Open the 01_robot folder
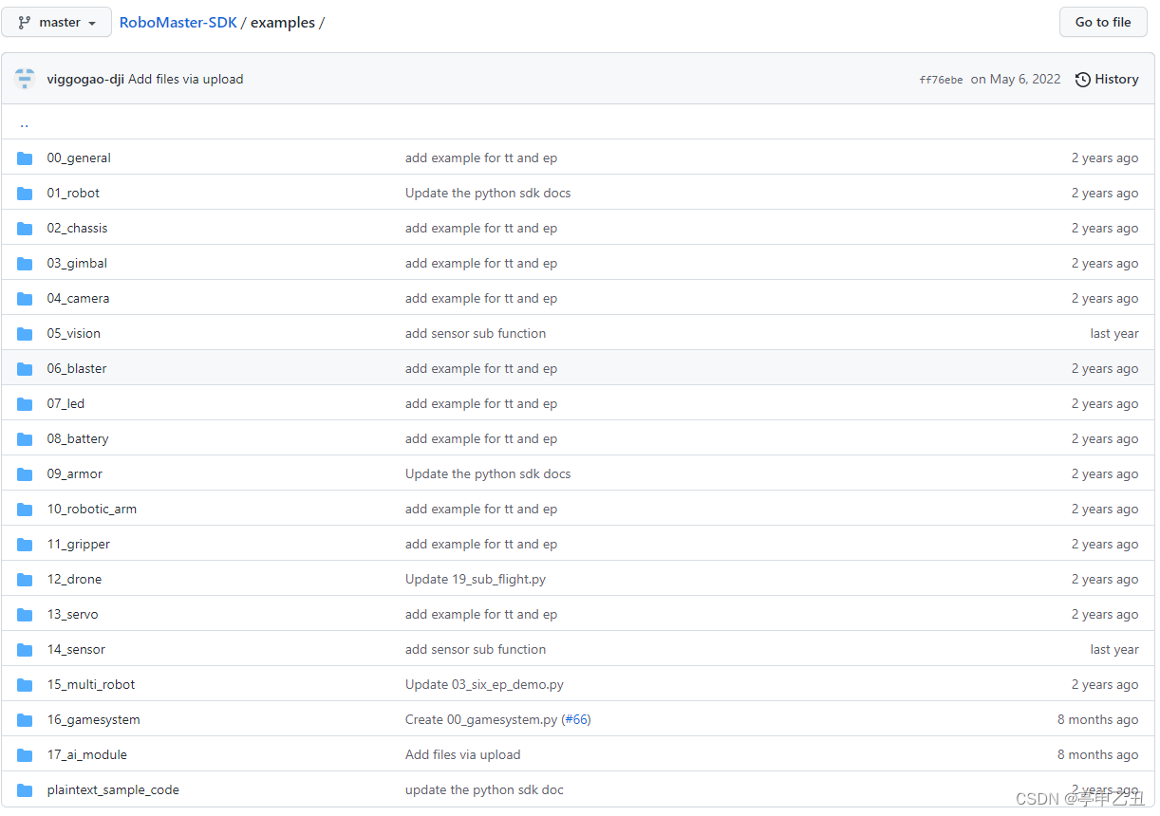This screenshot has height=816, width=1160. click(x=73, y=194)
